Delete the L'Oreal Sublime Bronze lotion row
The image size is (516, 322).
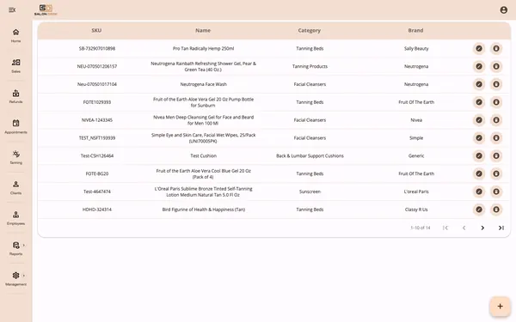click(496, 191)
